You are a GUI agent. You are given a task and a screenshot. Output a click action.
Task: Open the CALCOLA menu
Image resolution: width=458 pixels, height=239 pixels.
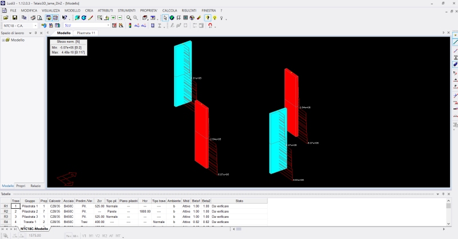point(169,11)
